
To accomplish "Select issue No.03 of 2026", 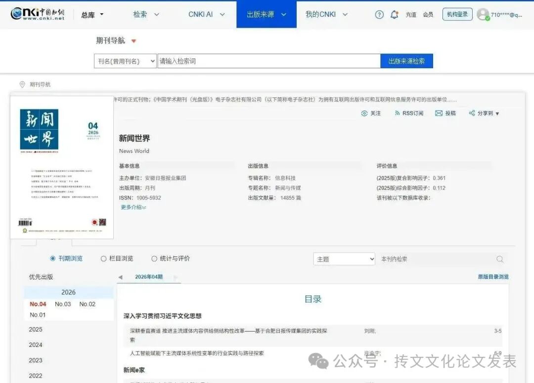I will [x=63, y=304].
